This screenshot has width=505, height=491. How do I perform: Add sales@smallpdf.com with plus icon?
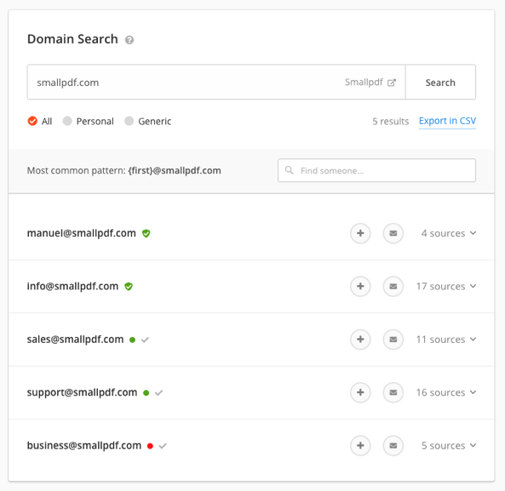coord(360,340)
